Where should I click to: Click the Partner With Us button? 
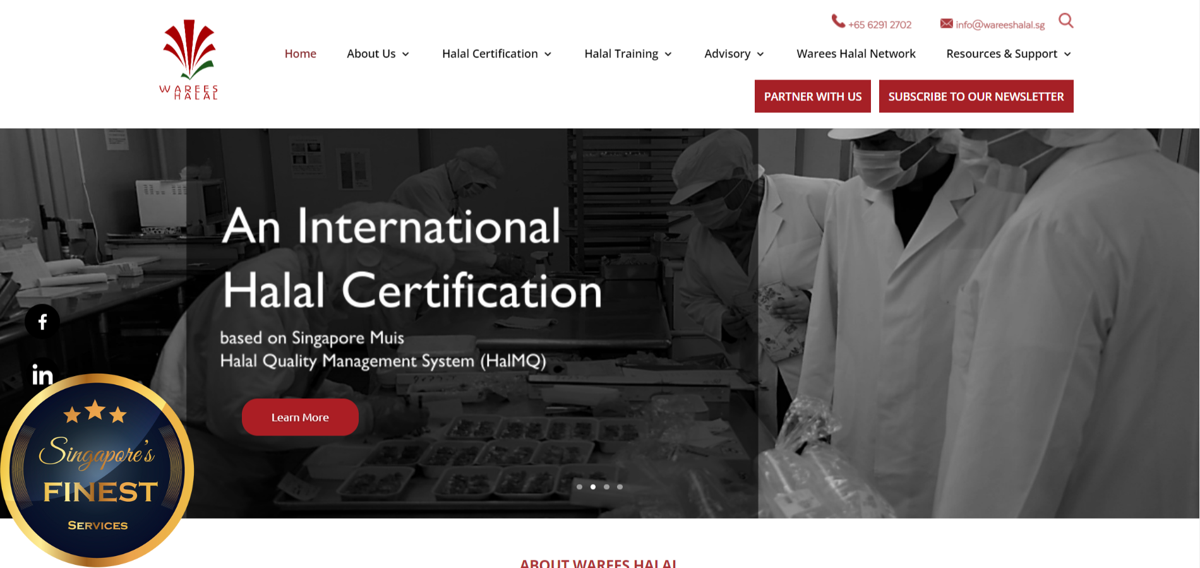click(x=812, y=97)
